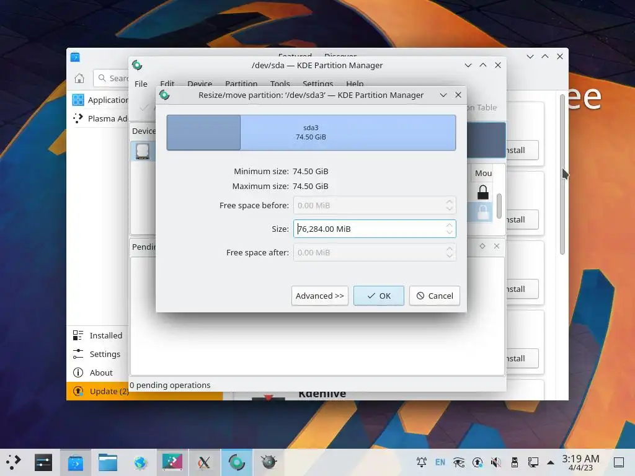The height and width of the screenshot is (476, 635).
Task: Open the X-logo app in taskbar
Action: pyautogui.click(x=205, y=462)
